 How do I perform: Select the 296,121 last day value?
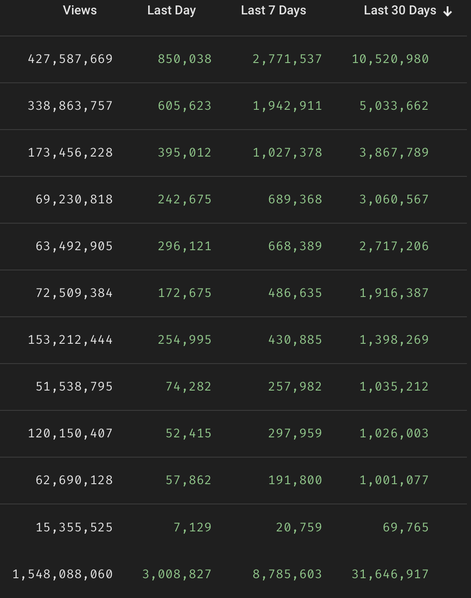click(x=185, y=246)
